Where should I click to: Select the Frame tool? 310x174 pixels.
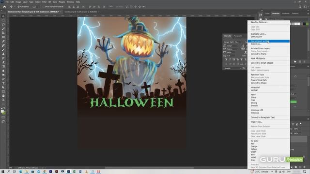(x=3, y=37)
